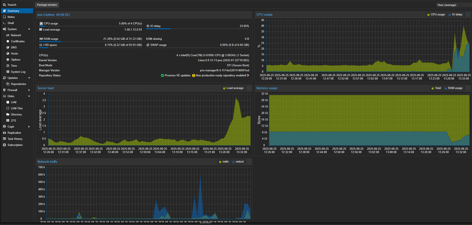
Task: Hide the netout series in Network traffic
Action: click(239, 162)
